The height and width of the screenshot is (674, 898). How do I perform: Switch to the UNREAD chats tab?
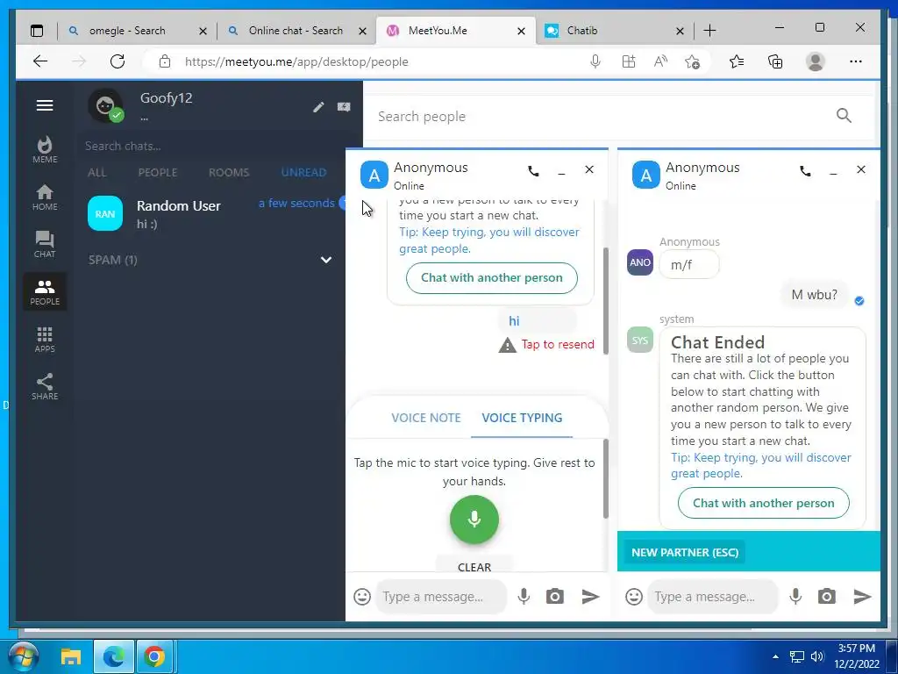303,173
